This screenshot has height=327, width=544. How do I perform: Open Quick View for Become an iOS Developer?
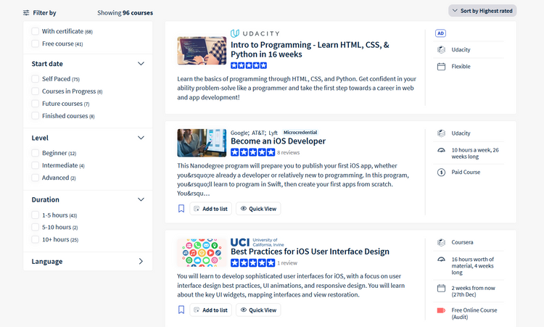(x=258, y=209)
